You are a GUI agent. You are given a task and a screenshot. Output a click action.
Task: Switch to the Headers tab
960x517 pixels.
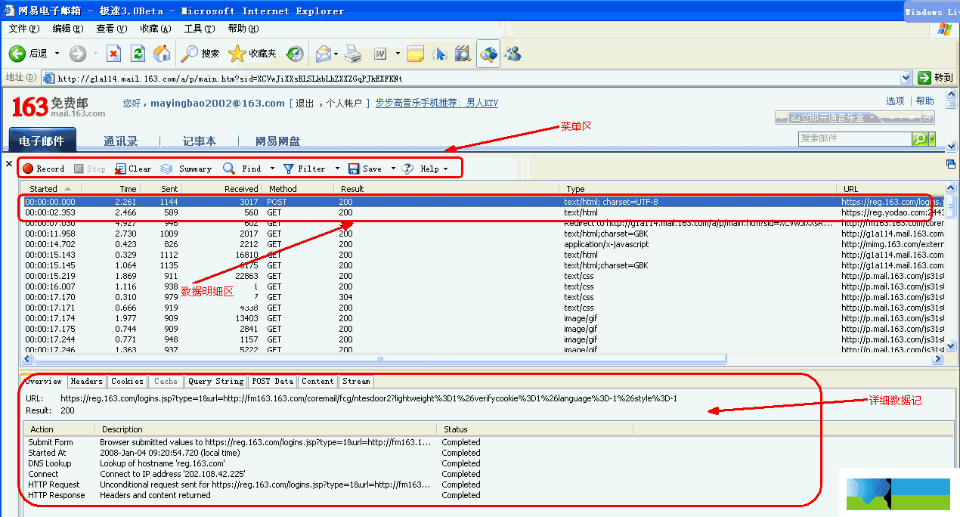[87, 382]
